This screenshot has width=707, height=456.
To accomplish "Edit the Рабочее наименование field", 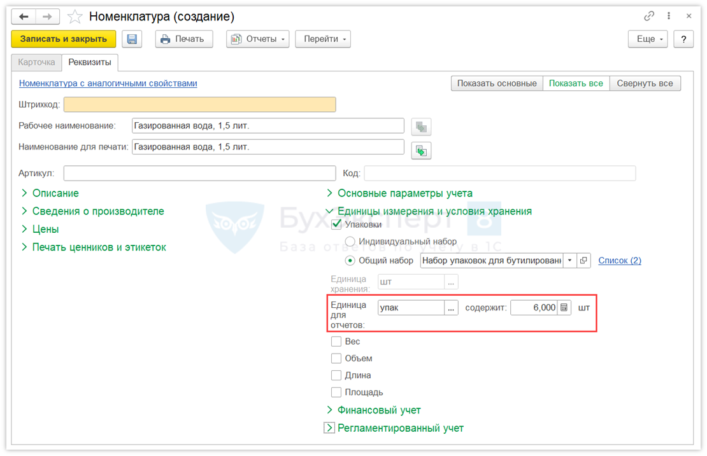I will 268,125.
